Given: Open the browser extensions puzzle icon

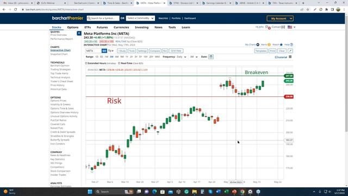Looking at the screenshot, I should point(326,10).
